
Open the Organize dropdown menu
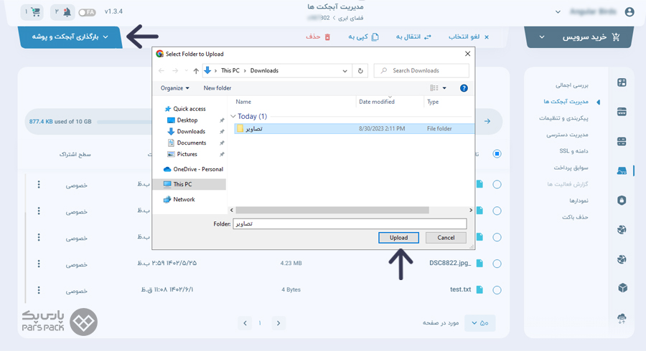(x=174, y=88)
